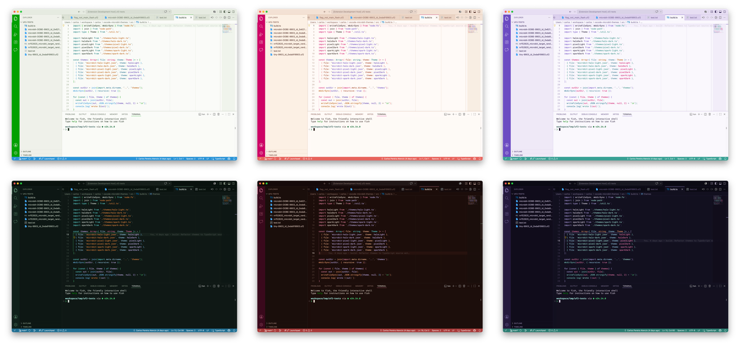Expand TIMELINE section in purple dark window
Viewport: 740px width, 347px height.
(x=532, y=327)
